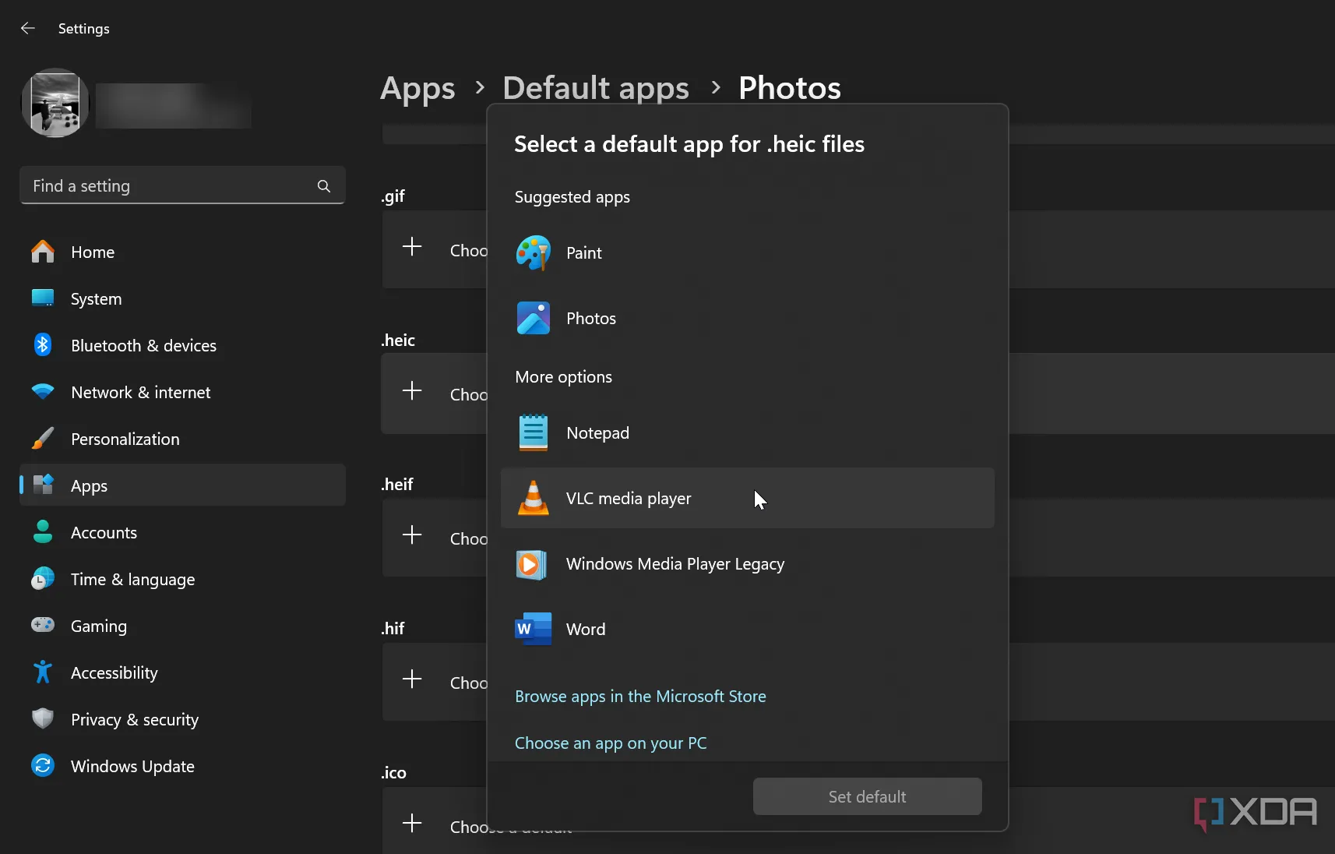Click the Photos breadcrumb title
The width and height of the screenshot is (1335, 854).
point(789,88)
